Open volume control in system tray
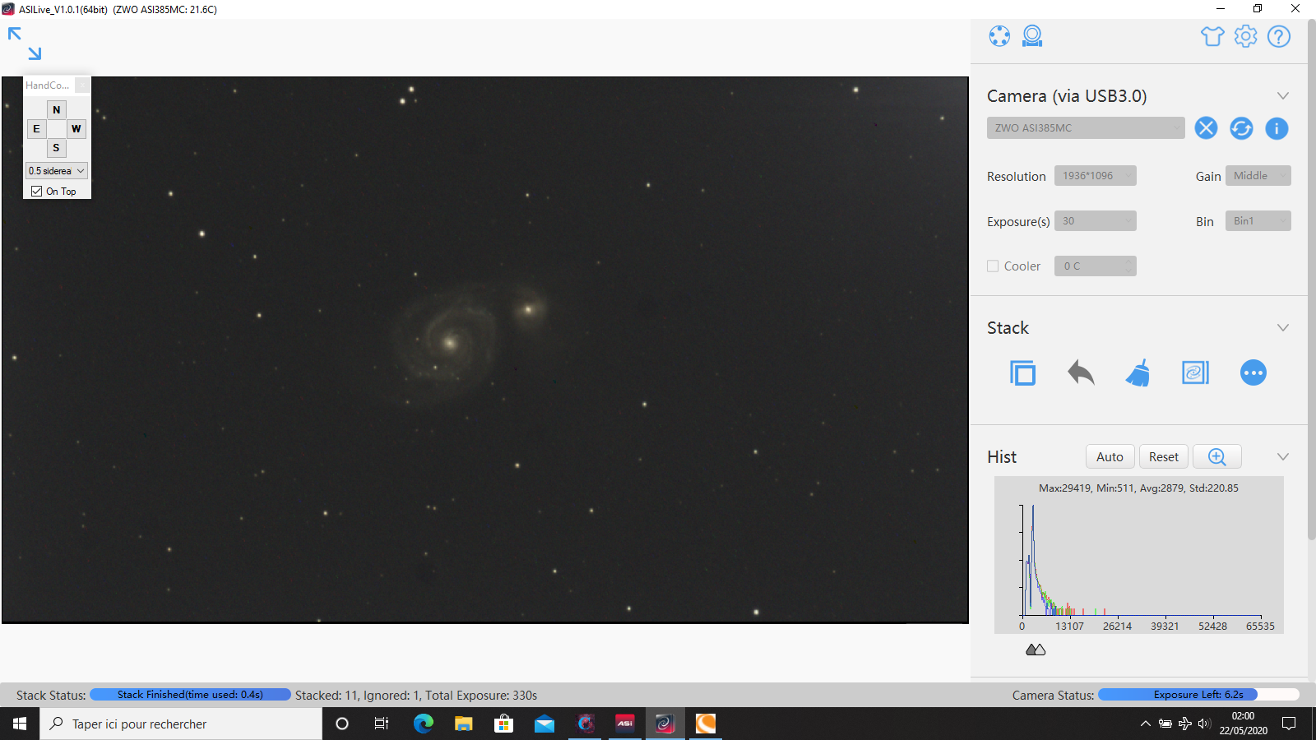 [x=1204, y=724]
